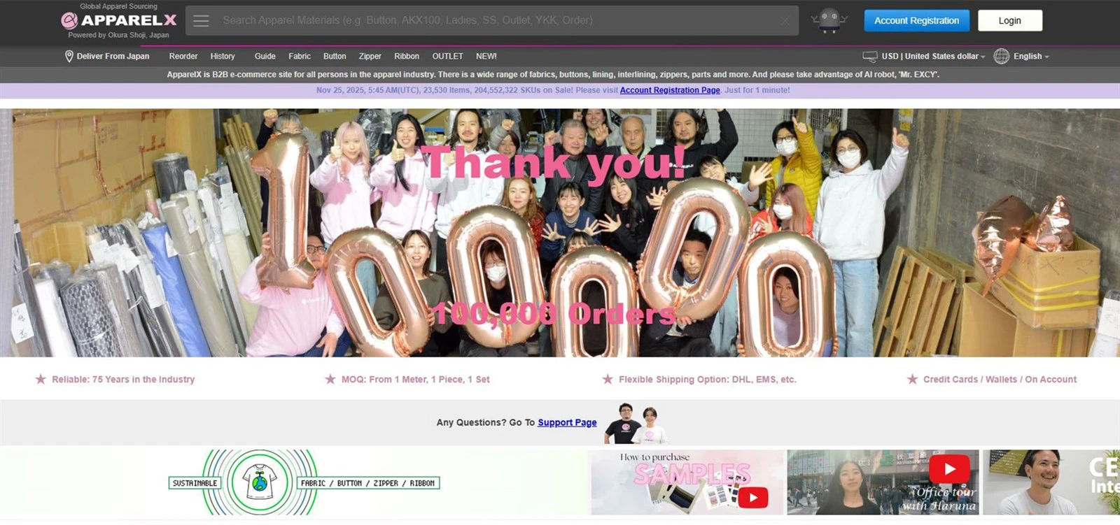Select the Button category menu
Screen dimensions: 1120x525
click(x=335, y=57)
